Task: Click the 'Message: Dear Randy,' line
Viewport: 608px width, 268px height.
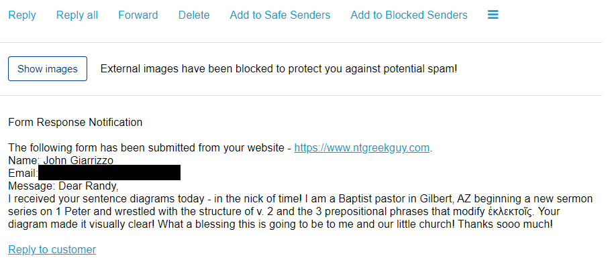Action: (63, 186)
